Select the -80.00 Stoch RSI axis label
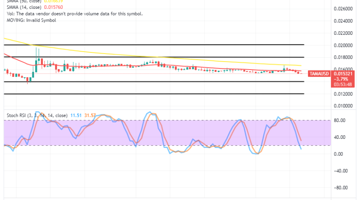 click(x=341, y=188)
